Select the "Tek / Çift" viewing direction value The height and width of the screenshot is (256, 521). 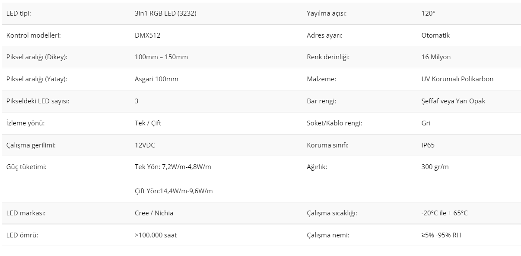point(148,123)
